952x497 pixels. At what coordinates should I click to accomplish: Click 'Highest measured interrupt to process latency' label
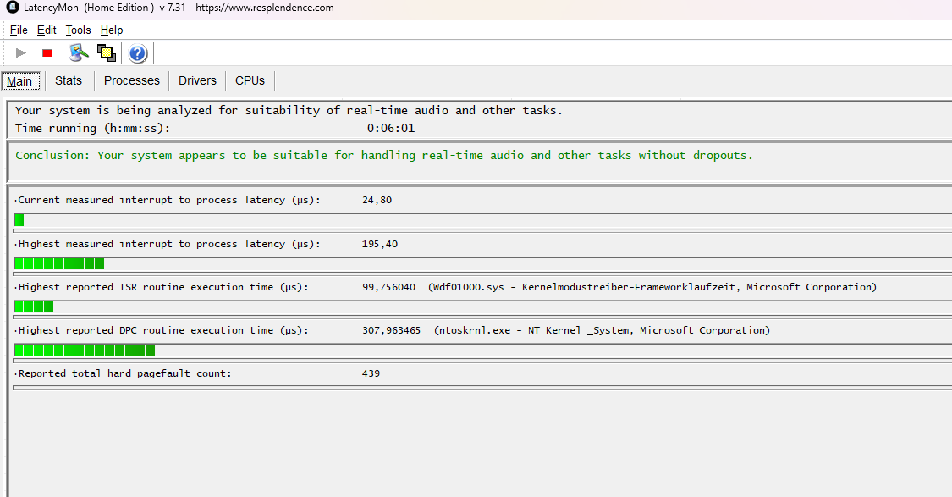click(168, 244)
